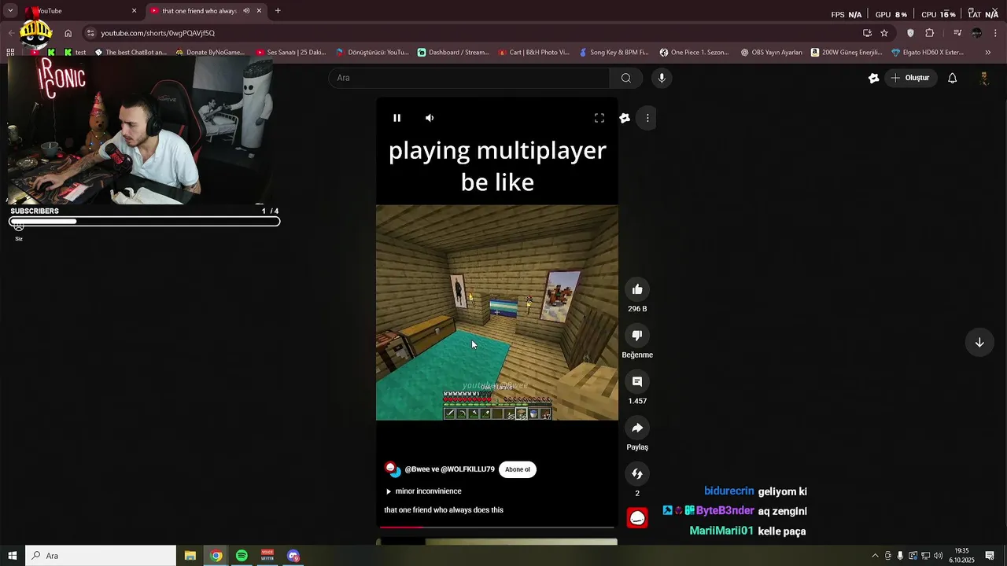Like the Short with 296 B likes
1007x566 pixels.
pos(637,289)
